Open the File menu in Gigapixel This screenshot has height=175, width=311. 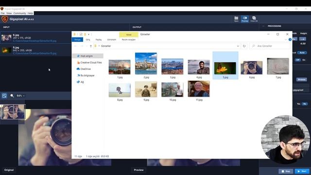(2, 13)
